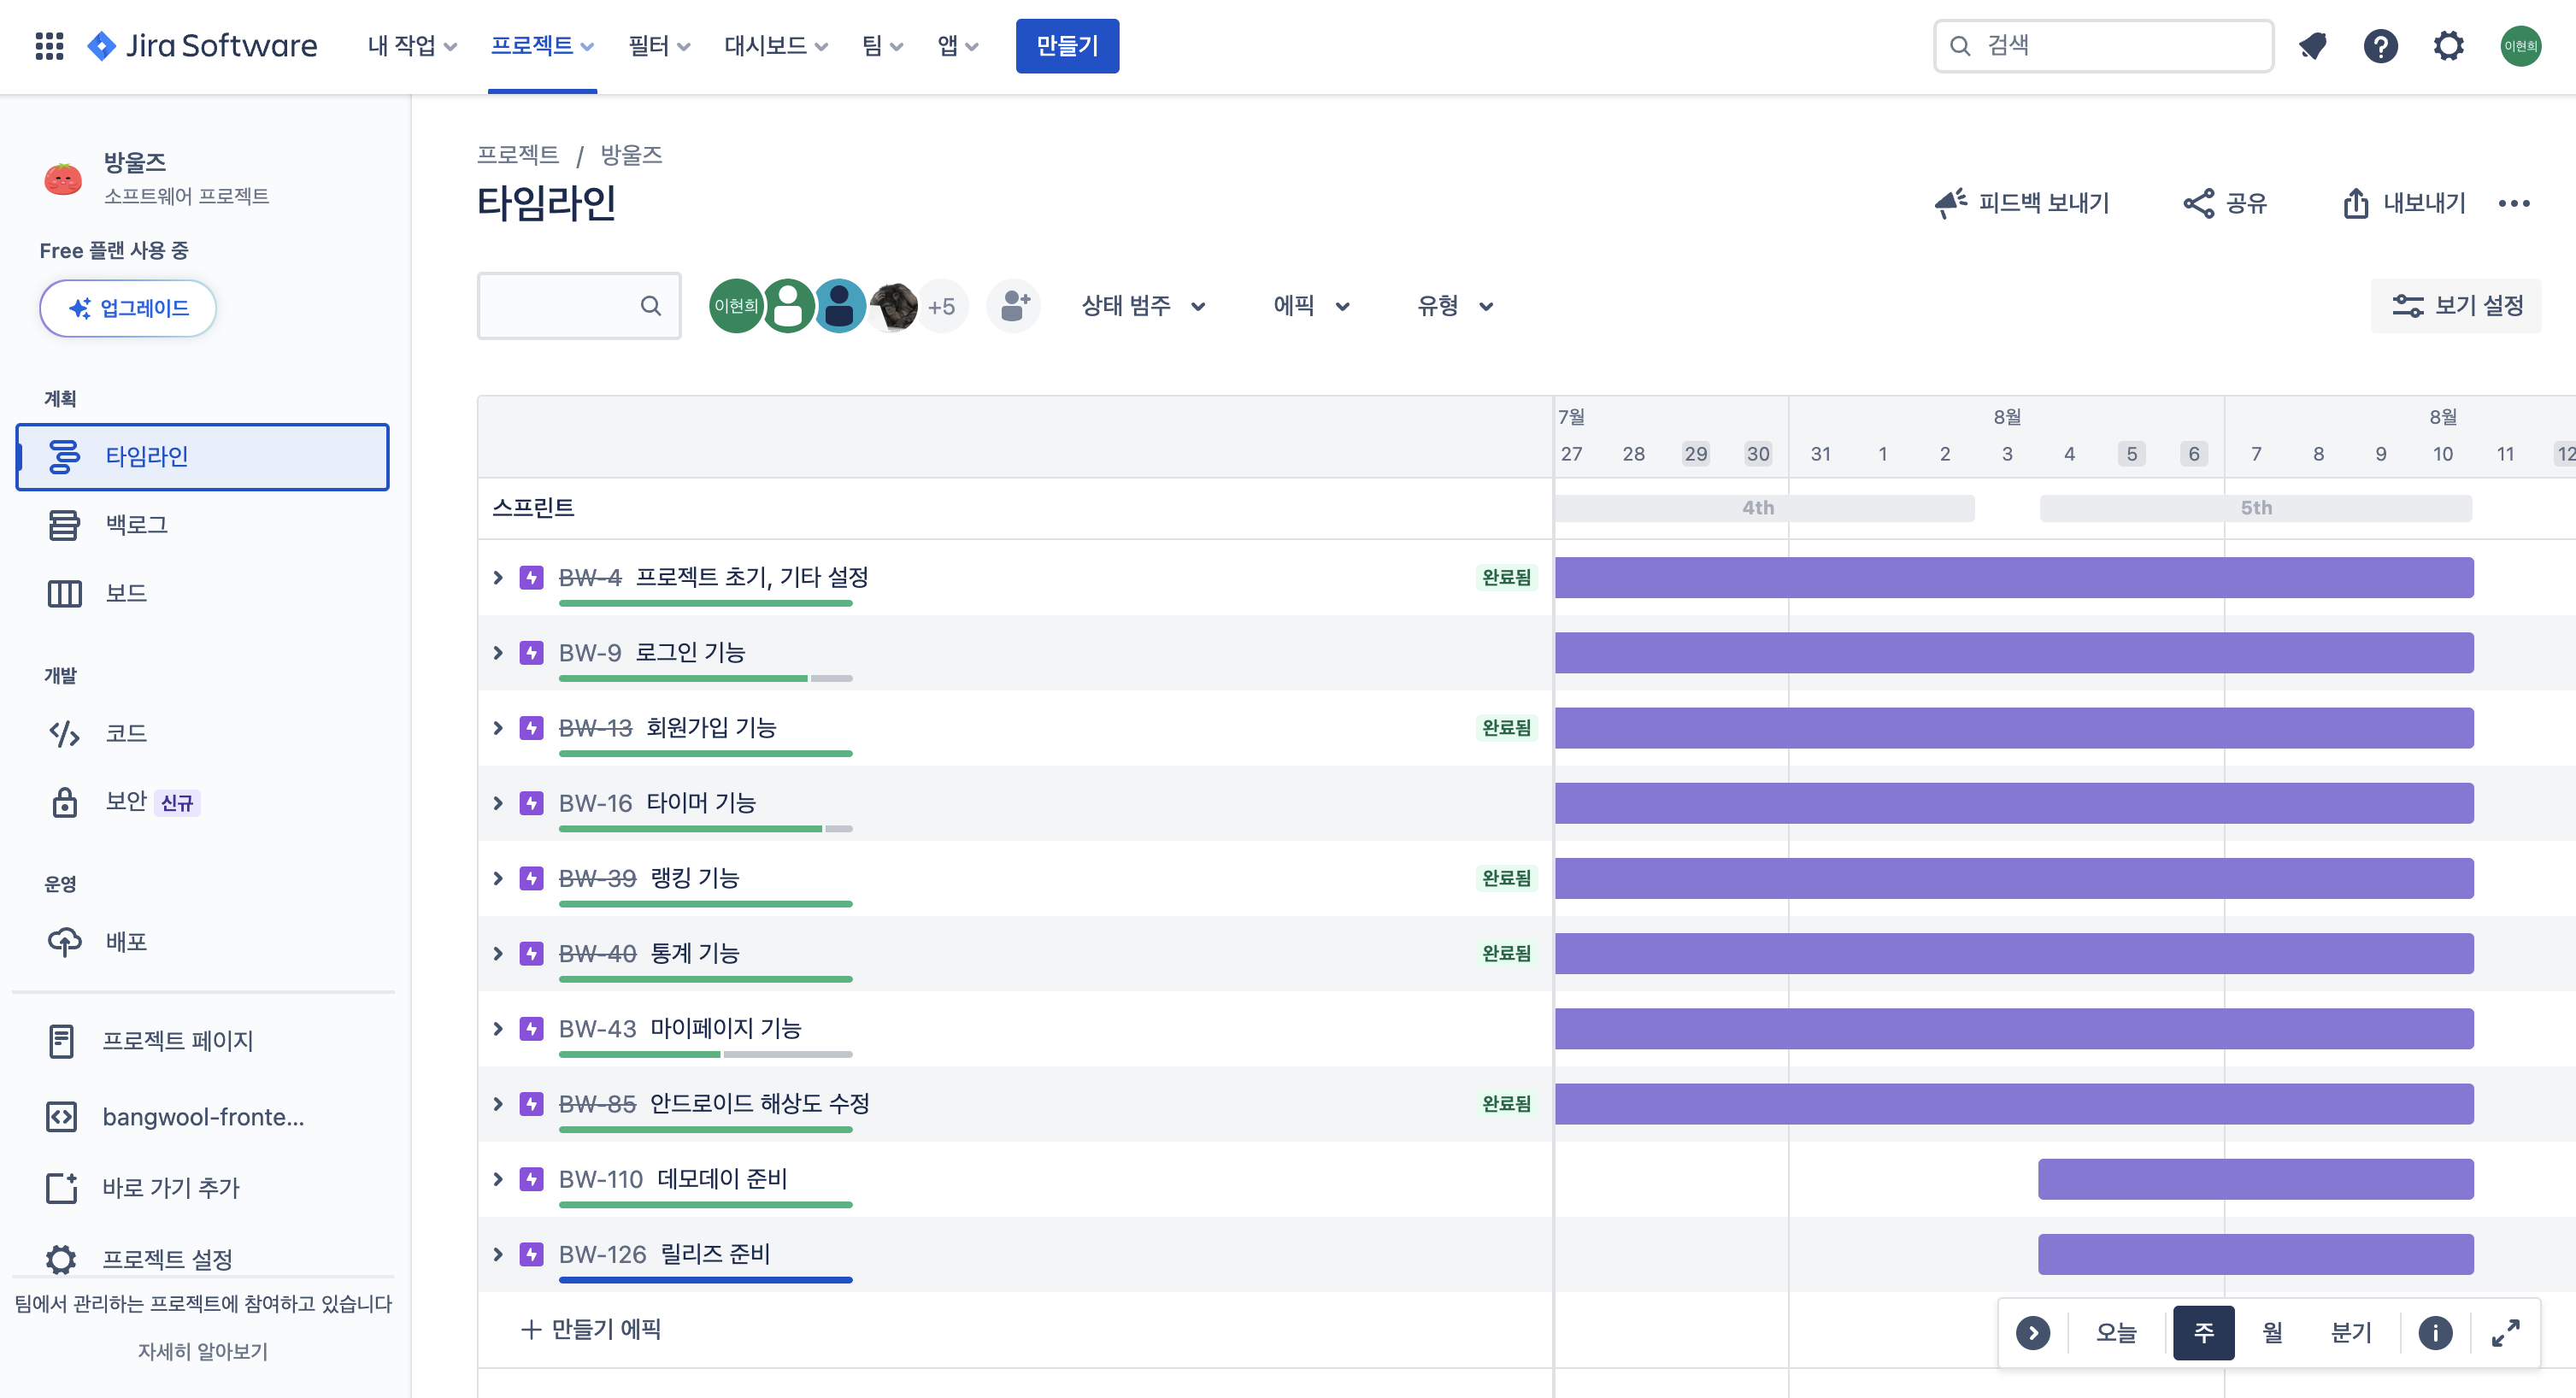
Task: Click the epic icon for BW-126
Action: pyautogui.click(x=532, y=1254)
